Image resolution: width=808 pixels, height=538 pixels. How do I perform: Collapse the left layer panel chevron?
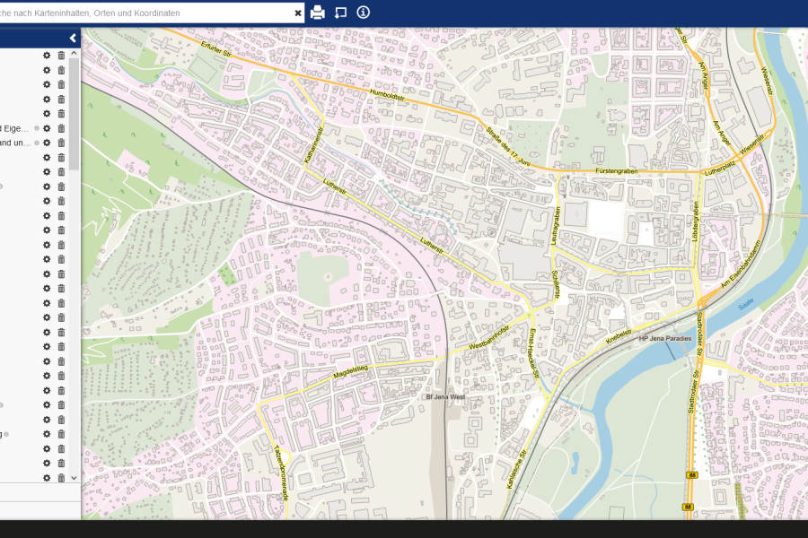(73, 38)
